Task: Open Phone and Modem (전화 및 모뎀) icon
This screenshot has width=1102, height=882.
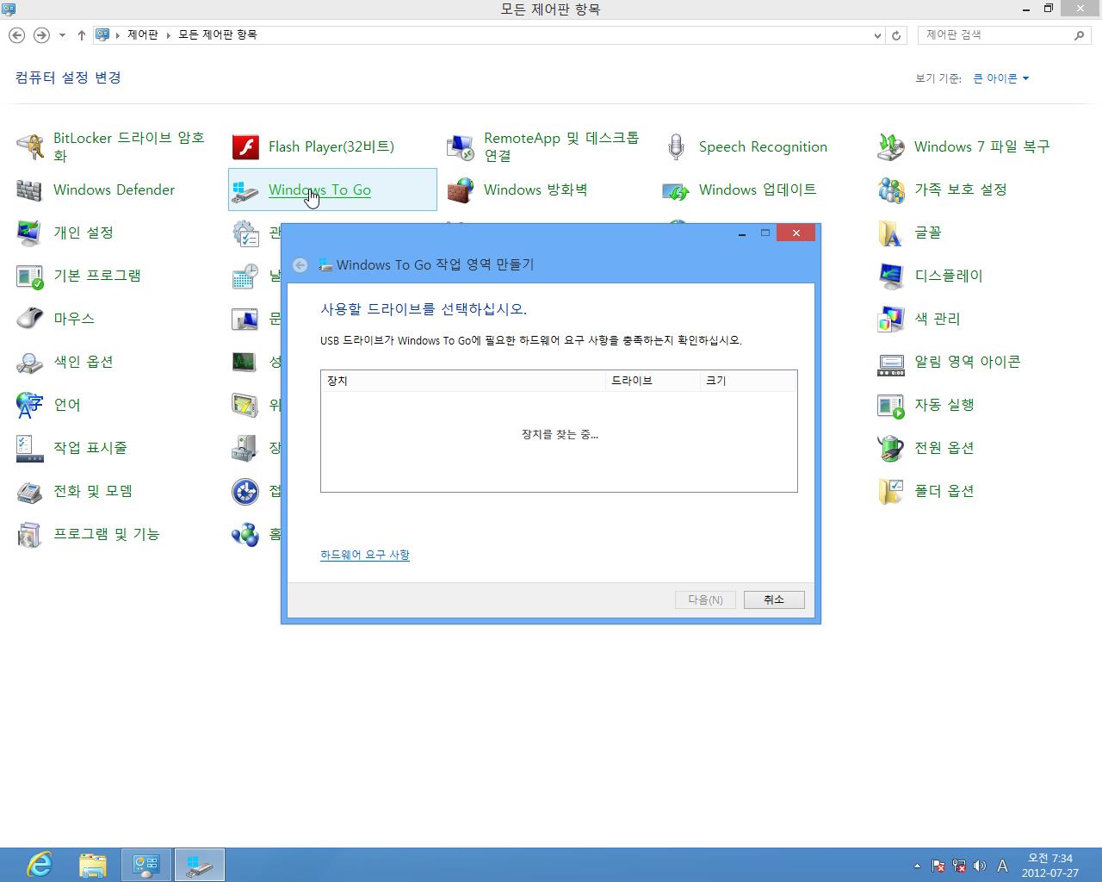Action: pyautogui.click(x=30, y=492)
